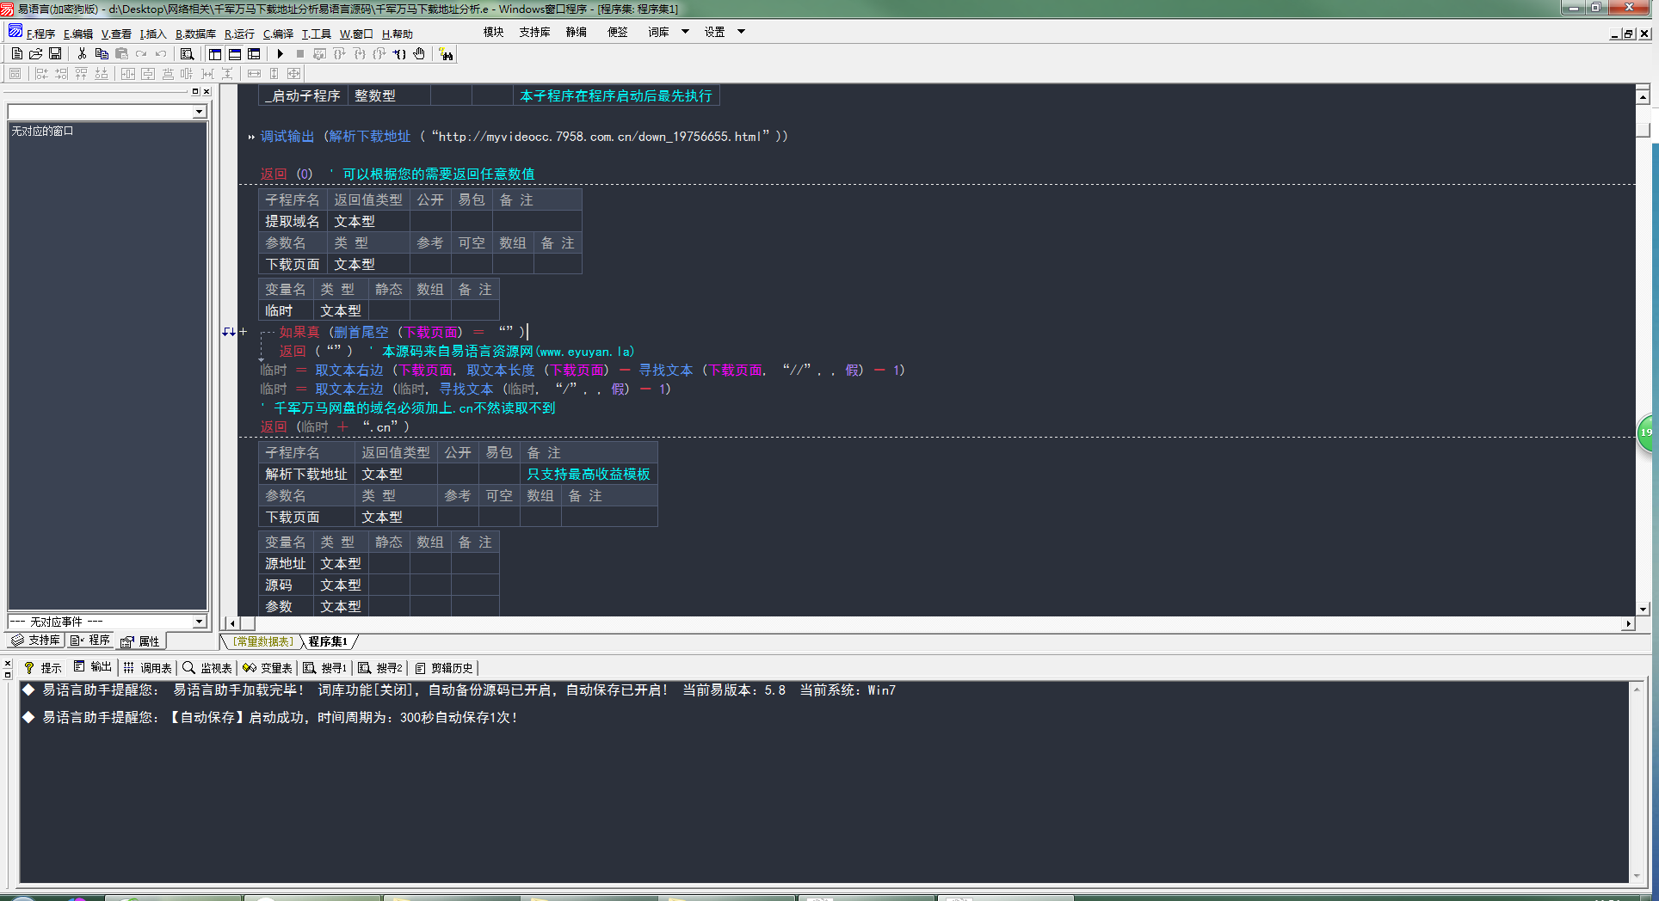Click the run-to-cursor braces arrow icon
This screenshot has width=1659, height=901.
point(399,53)
